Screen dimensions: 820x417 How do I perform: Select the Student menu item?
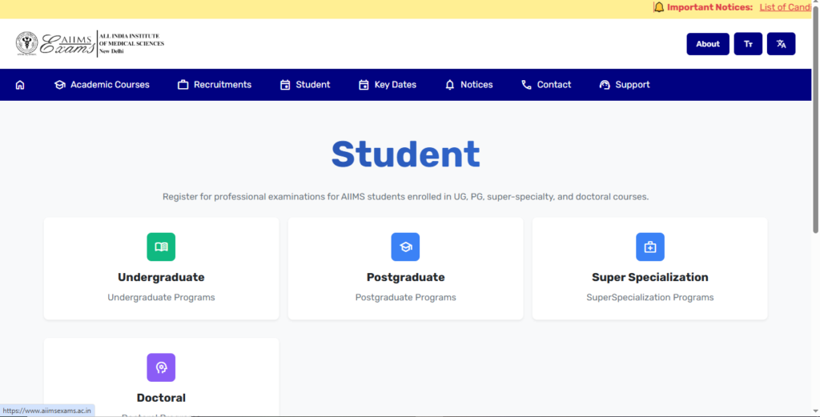pyautogui.click(x=305, y=85)
